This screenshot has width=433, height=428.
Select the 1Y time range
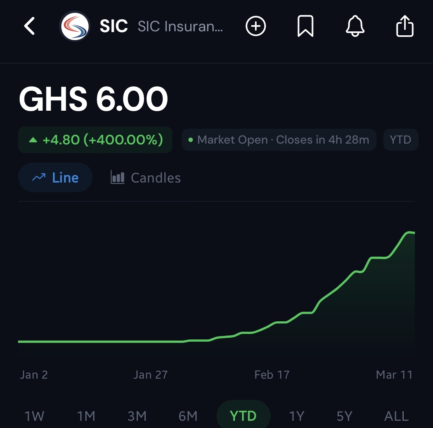pos(297,416)
